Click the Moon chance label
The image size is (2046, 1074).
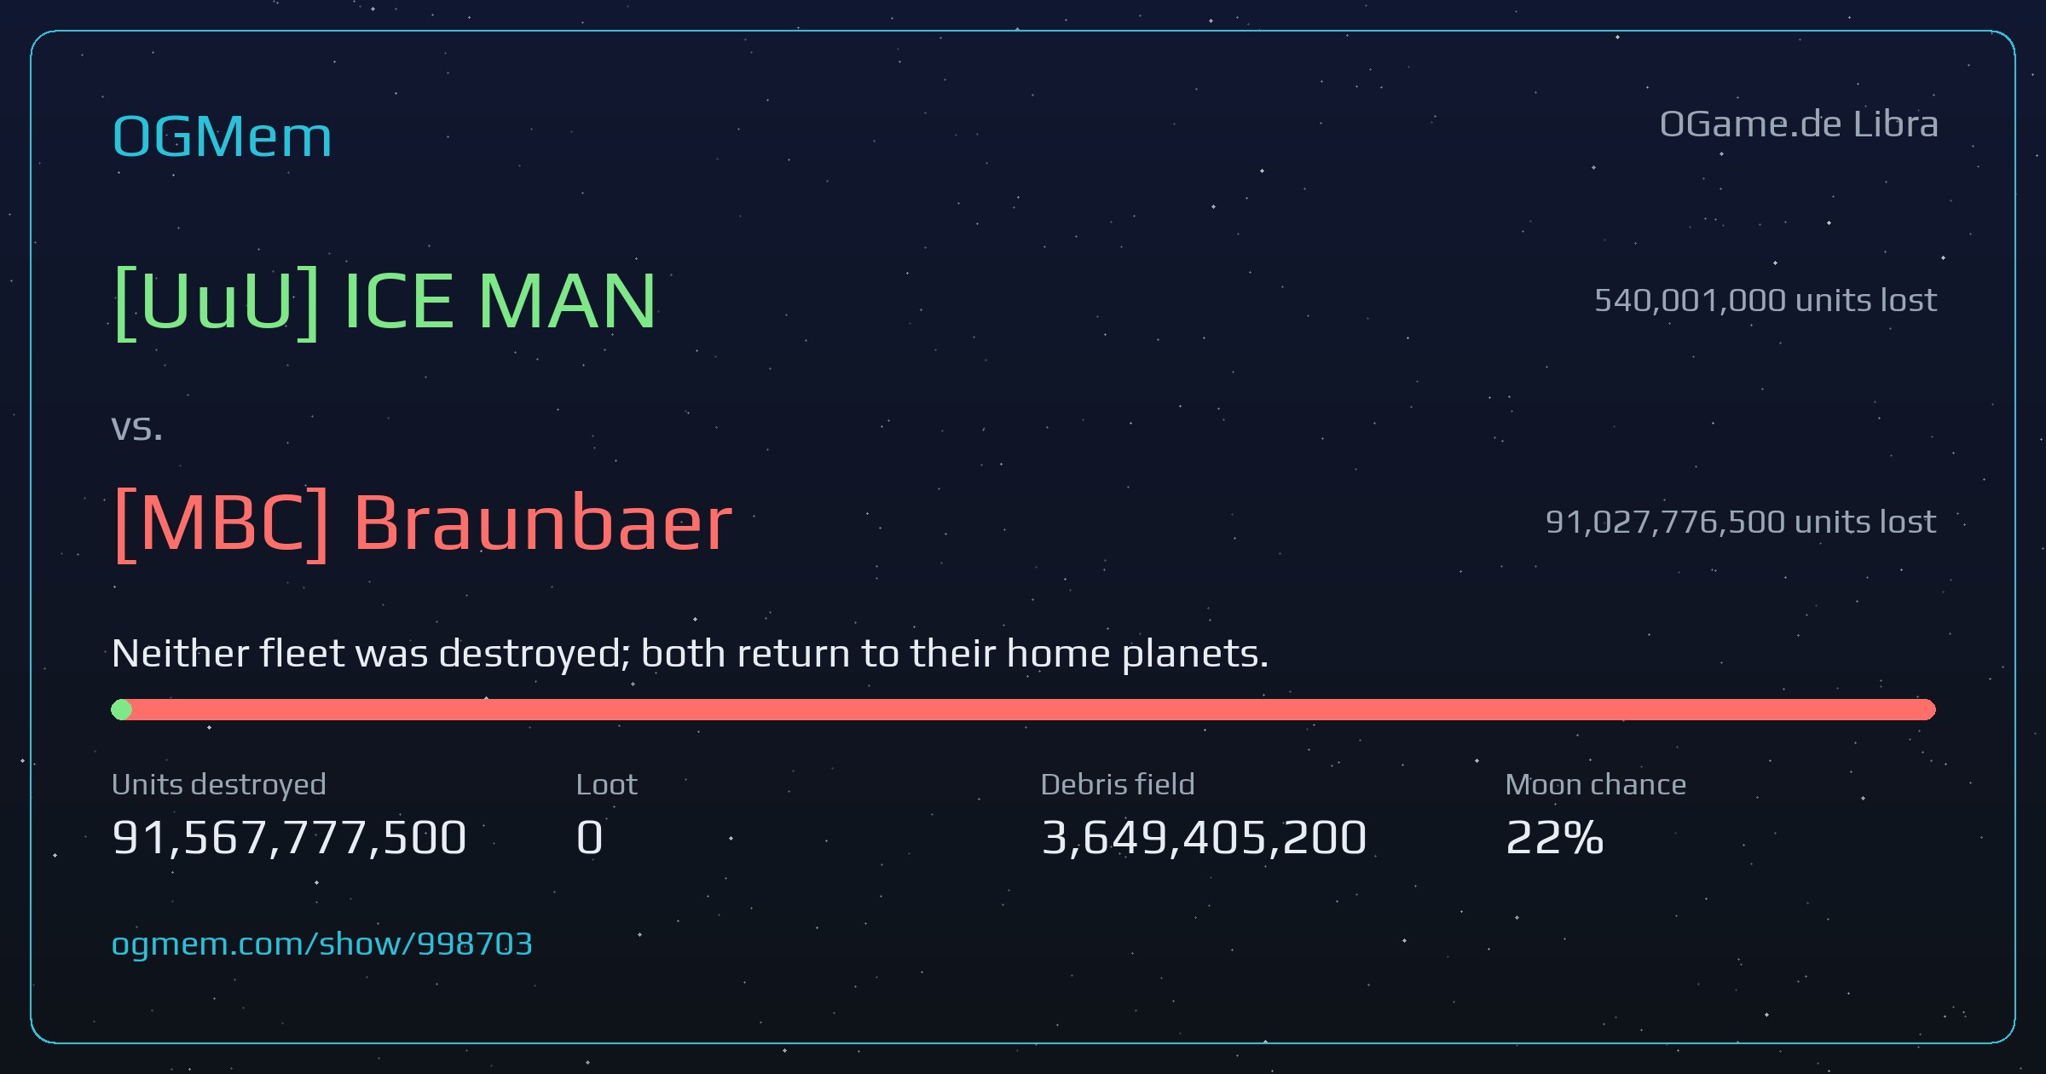1596,784
